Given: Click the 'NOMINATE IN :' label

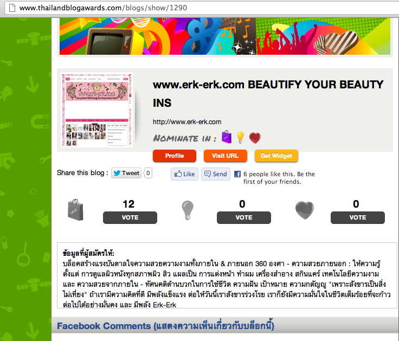Looking at the screenshot, I should [x=184, y=138].
